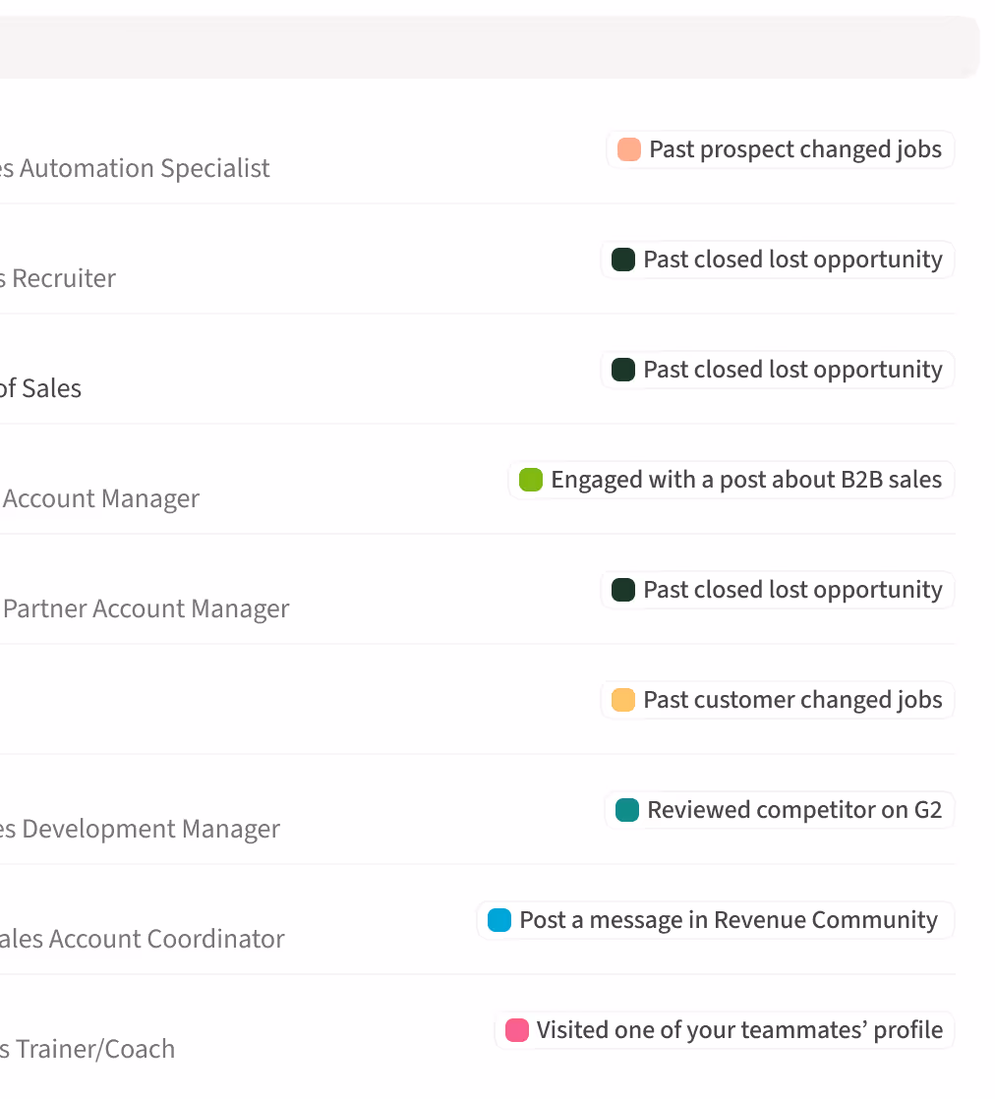Image resolution: width=995 pixels, height=1099 pixels.
Task: Click the pink square on teammates' profile tag
Action: (x=517, y=1030)
